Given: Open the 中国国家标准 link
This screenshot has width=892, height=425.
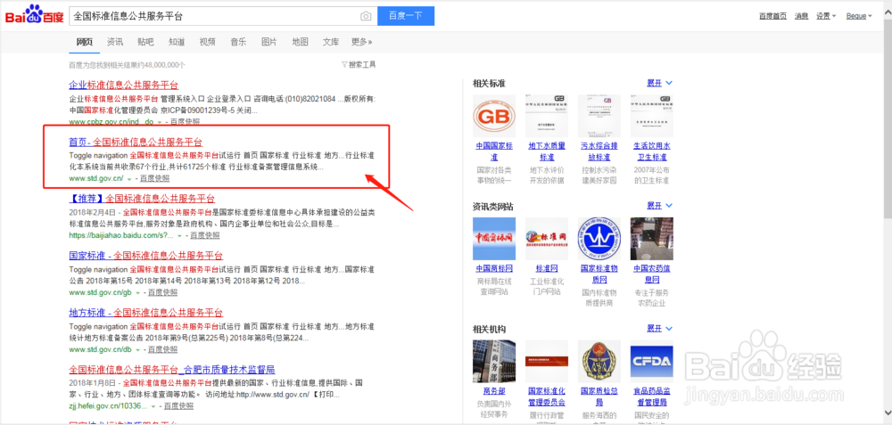Looking at the screenshot, I should click(x=494, y=151).
